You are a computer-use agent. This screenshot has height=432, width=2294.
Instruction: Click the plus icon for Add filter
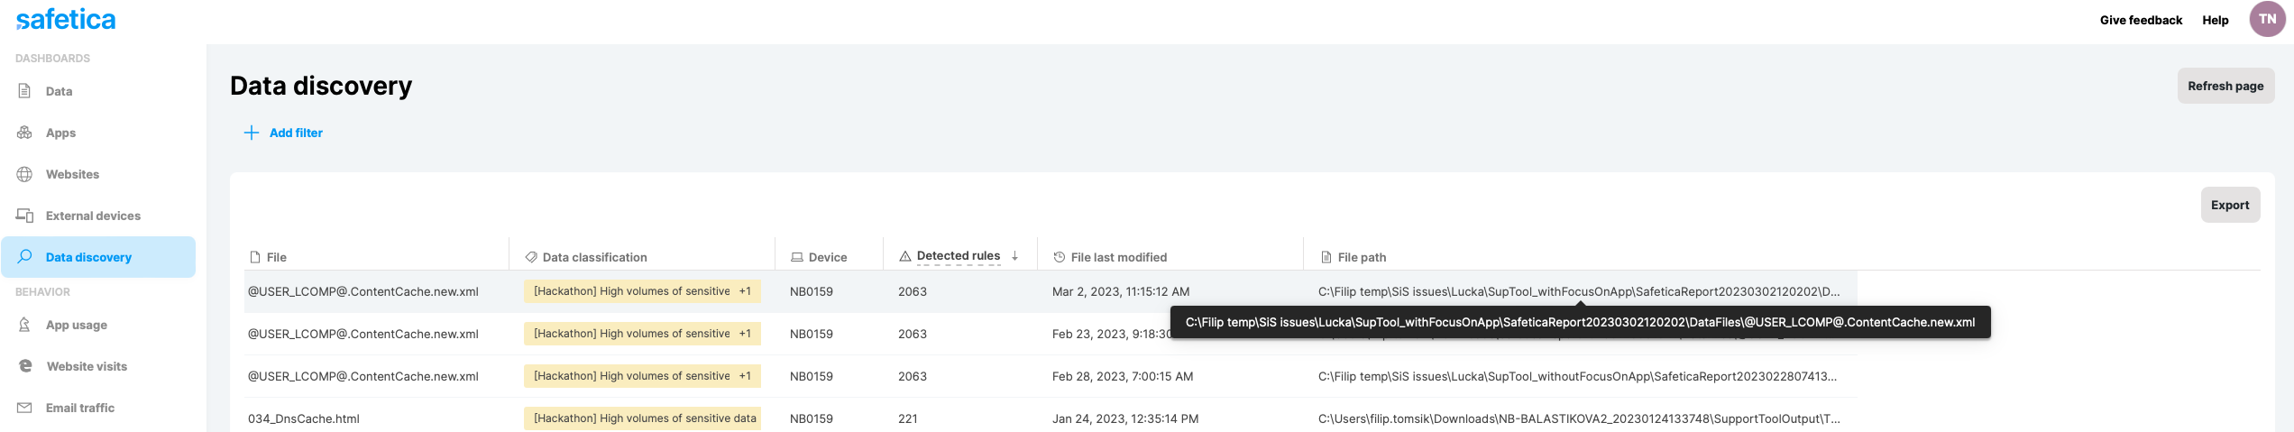click(x=252, y=133)
